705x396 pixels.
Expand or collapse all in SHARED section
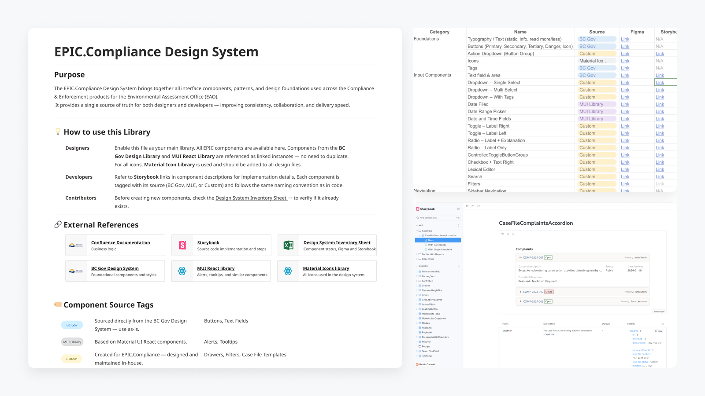pos(458,266)
